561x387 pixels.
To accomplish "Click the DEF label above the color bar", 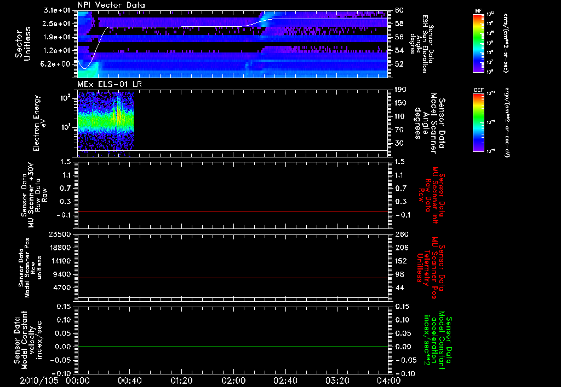I will pos(478,90).
